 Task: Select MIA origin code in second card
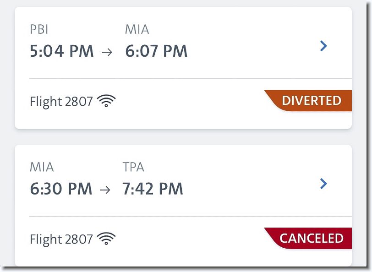click(42, 167)
